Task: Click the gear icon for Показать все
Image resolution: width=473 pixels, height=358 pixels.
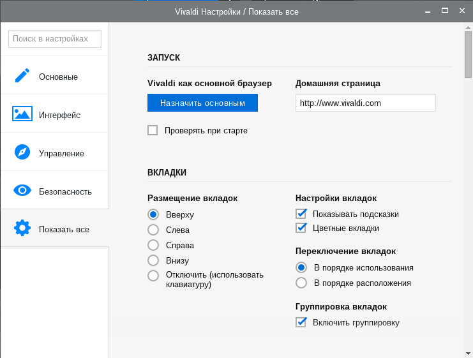Action: pos(22,228)
